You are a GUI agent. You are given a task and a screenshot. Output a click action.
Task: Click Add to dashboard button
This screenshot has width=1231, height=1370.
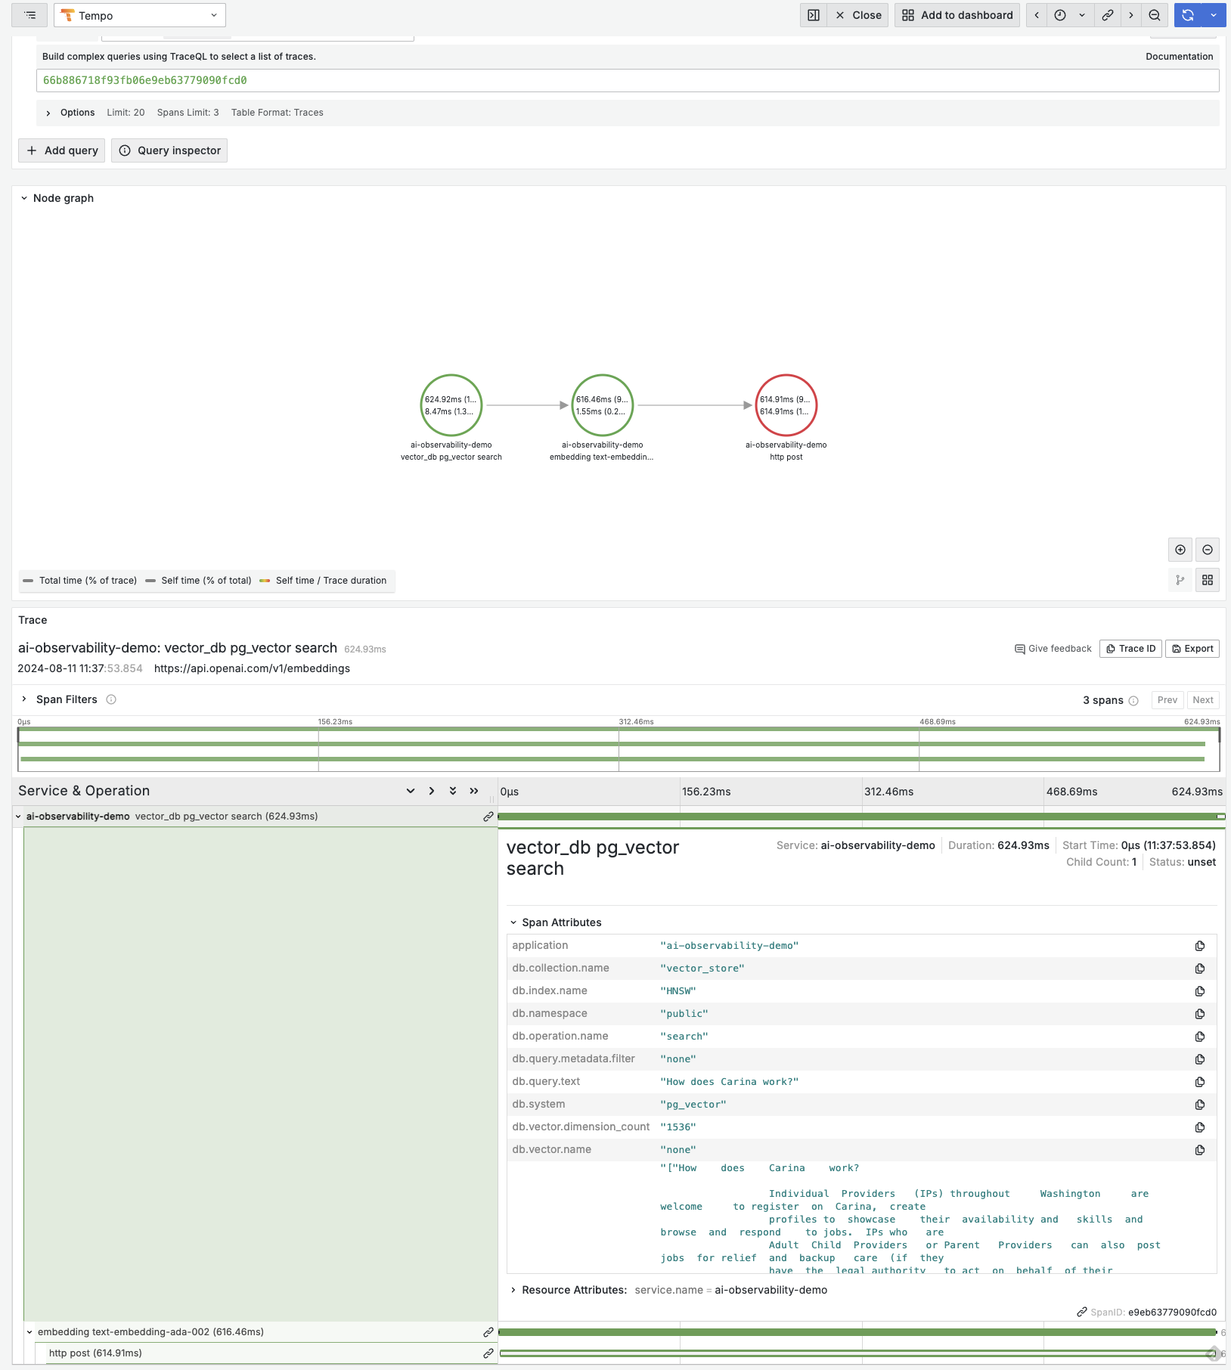(x=957, y=15)
